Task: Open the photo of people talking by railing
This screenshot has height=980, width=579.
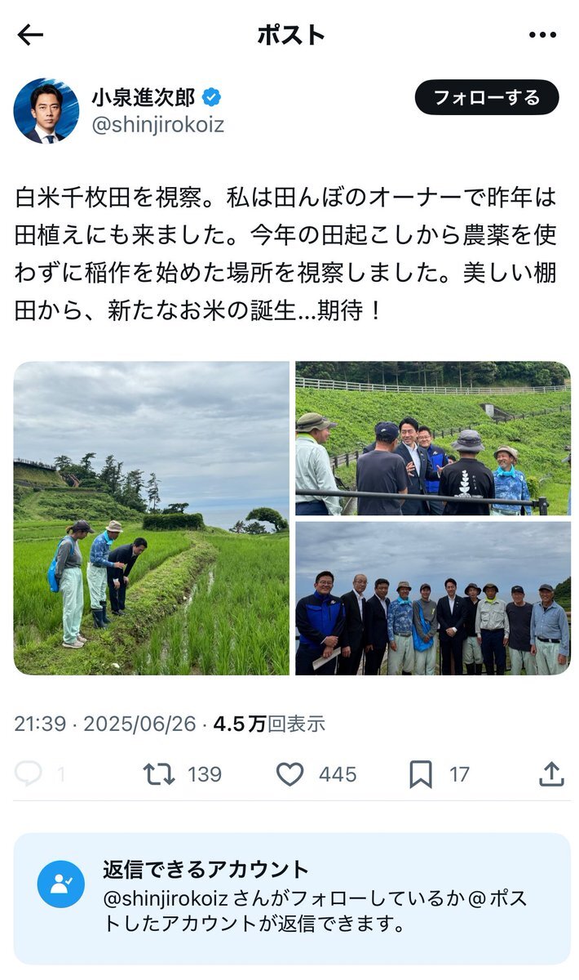Action: click(433, 439)
